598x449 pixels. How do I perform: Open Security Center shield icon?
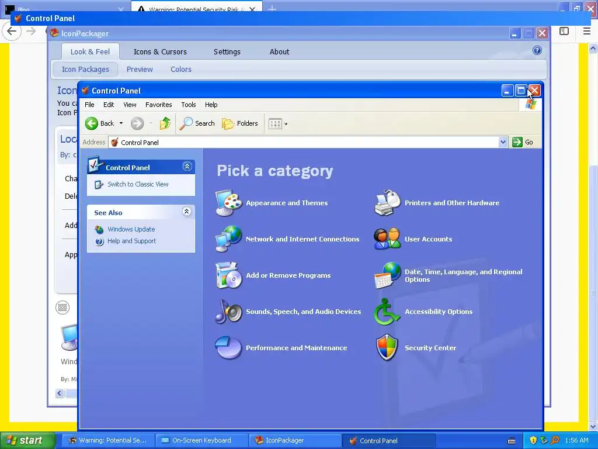pyautogui.click(x=388, y=347)
